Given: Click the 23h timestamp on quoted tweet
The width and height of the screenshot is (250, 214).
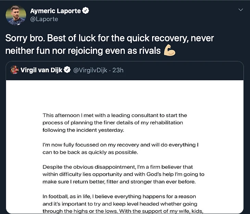Looking at the screenshot, I should click(118, 70).
